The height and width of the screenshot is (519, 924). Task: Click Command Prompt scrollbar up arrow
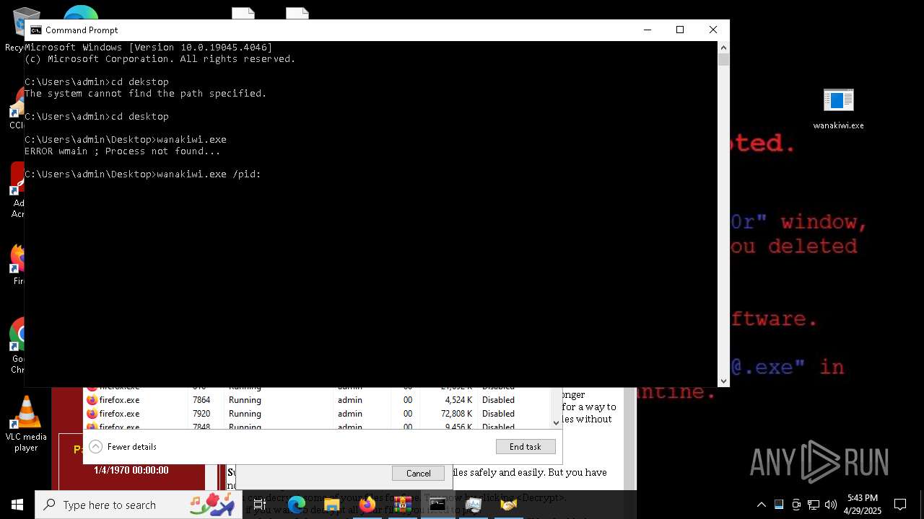(723, 47)
